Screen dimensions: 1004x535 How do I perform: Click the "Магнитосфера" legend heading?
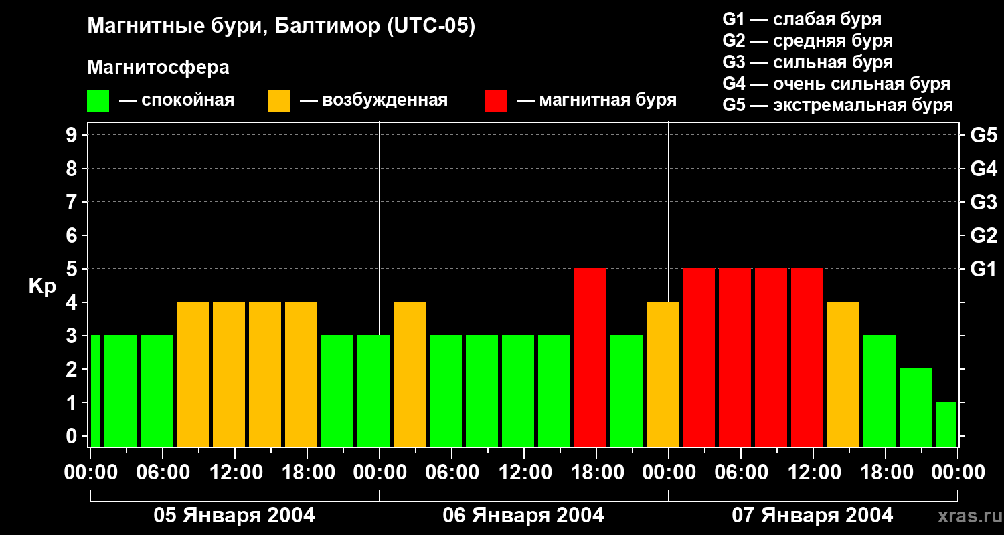click(x=158, y=68)
